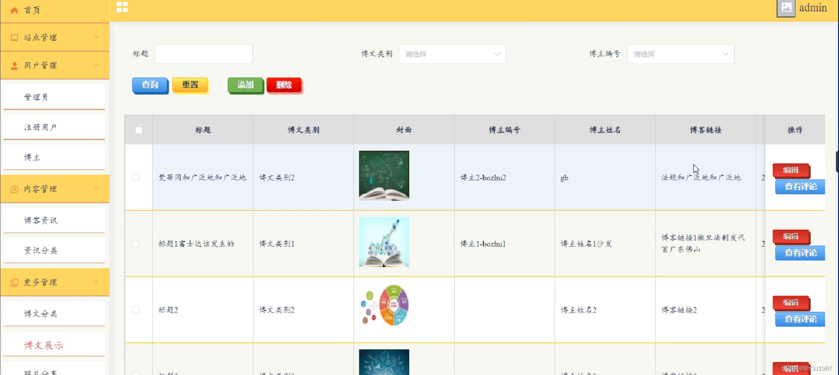Click the 博主姓名 column header
The width and height of the screenshot is (839, 375).
point(605,130)
